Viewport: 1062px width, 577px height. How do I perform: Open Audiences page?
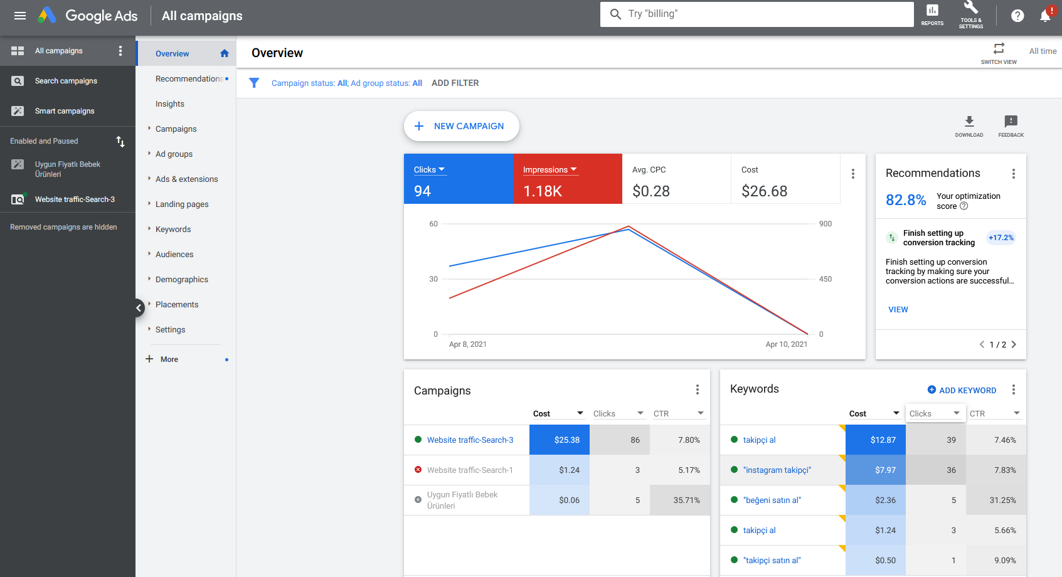(x=174, y=254)
